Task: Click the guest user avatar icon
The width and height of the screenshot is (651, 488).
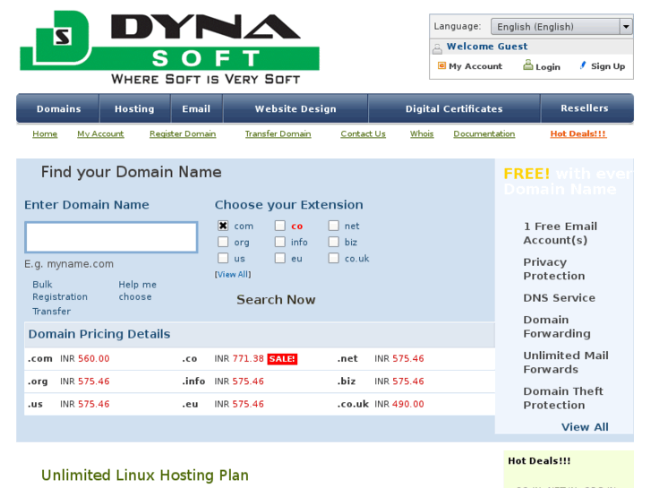Action: (437, 48)
